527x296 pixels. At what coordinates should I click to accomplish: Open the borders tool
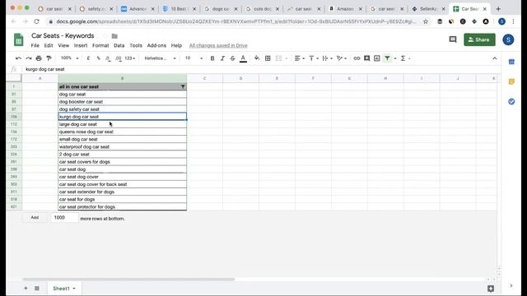pos(268,58)
